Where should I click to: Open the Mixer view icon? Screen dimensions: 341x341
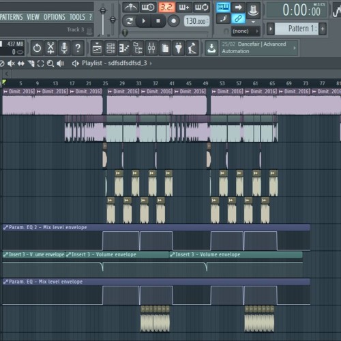click(x=151, y=48)
